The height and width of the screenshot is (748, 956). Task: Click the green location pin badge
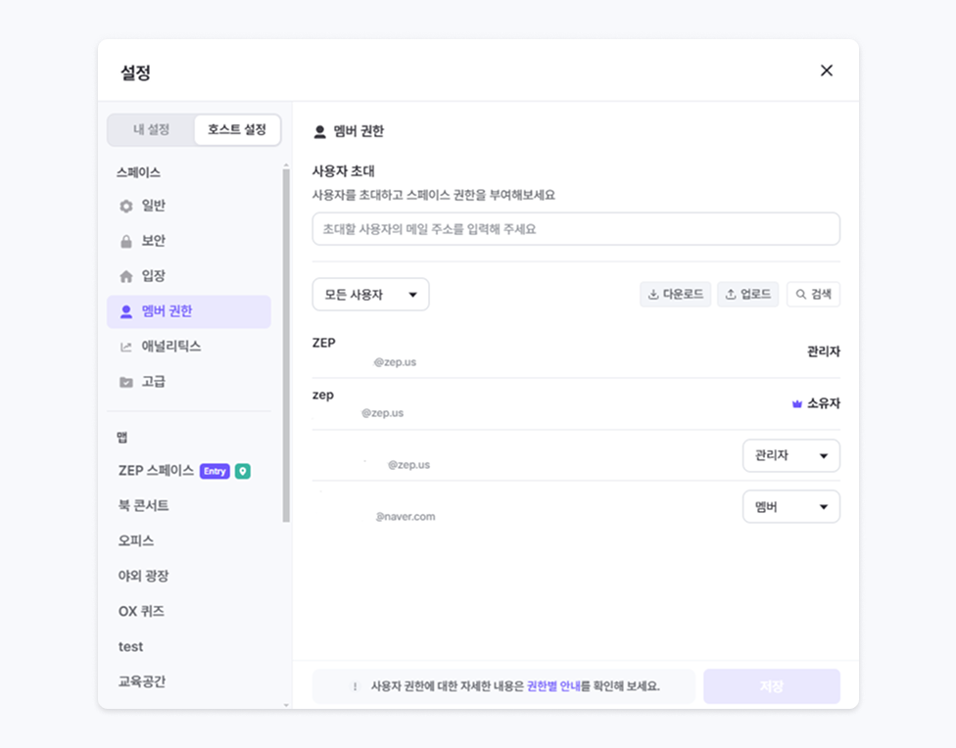242,471
